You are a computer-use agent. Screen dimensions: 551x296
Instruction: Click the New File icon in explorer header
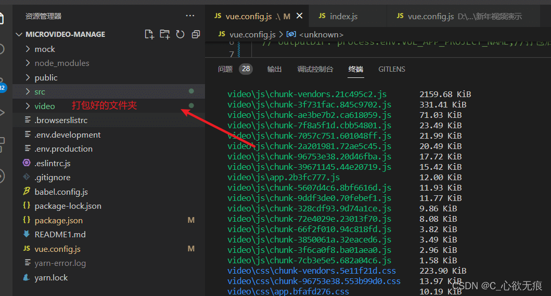coord(149,34)
